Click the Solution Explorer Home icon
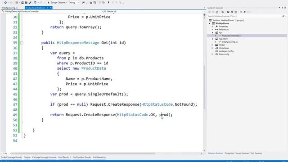288x162 pixels. 217,12
